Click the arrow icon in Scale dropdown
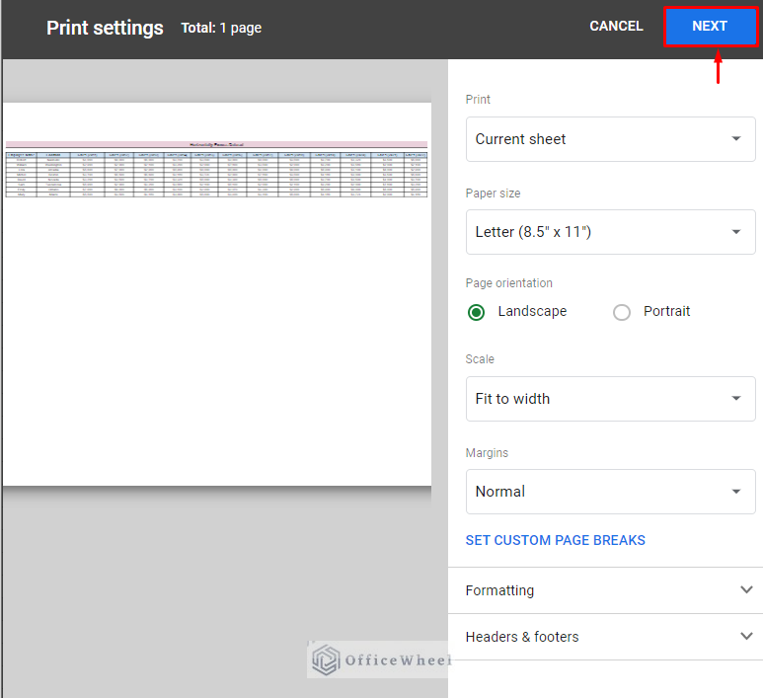This screenshot has width=763, height=698. pos(735,399)
